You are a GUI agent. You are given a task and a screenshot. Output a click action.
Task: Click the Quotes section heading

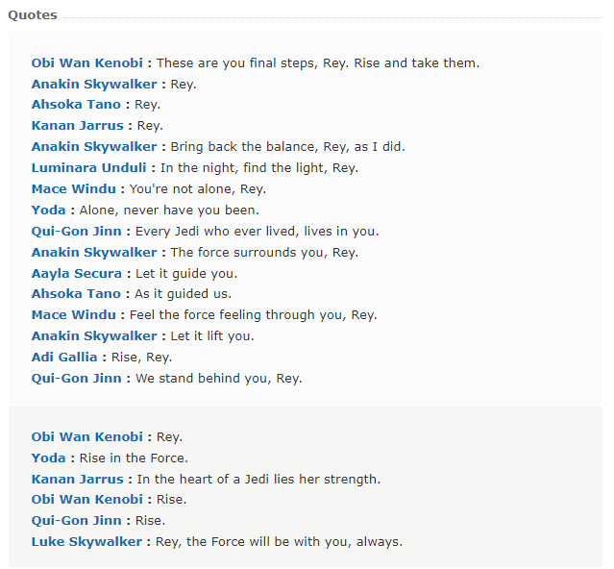tap(33, 15)
